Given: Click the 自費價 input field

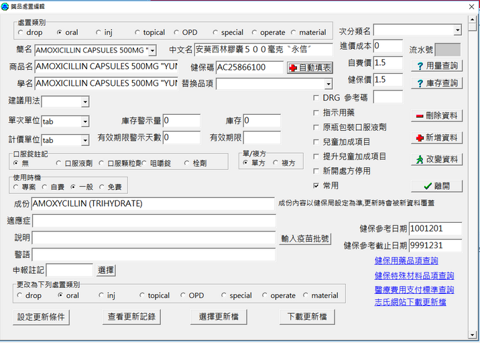Looking at the screenshot, I should 388,63.
